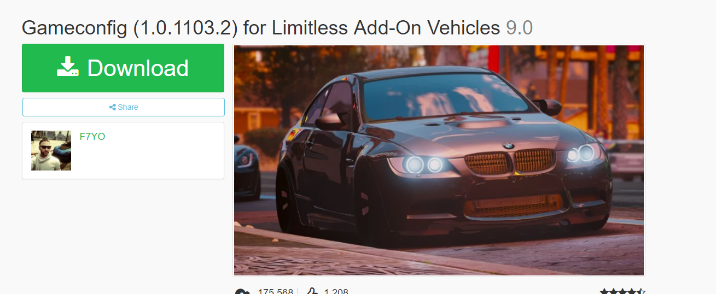Click the Share text label
This screenshot has height=294, width=716.
[128, 107]
